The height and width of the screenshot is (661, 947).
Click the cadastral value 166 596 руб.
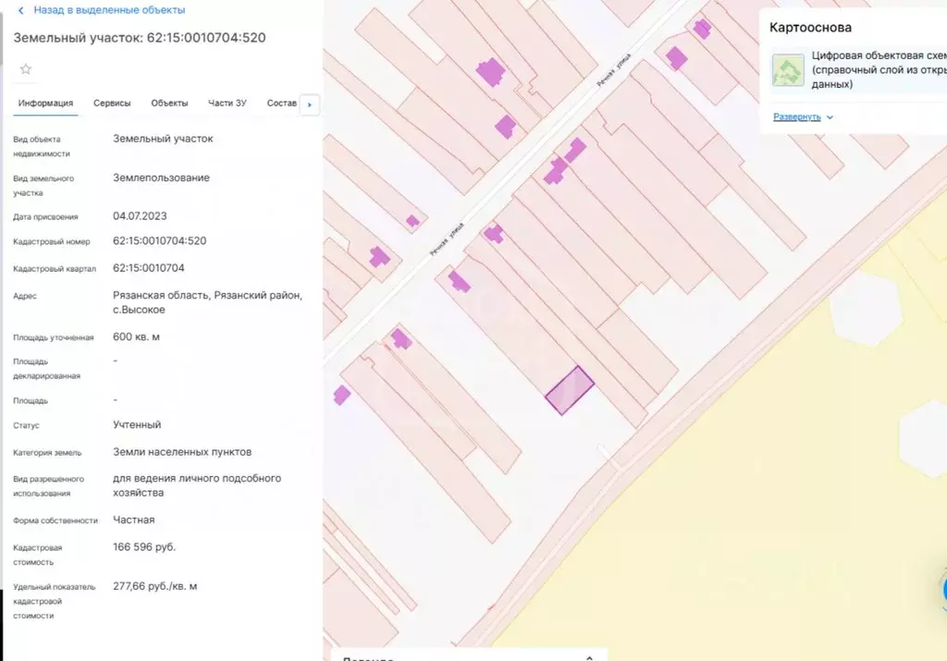(144, 547)
